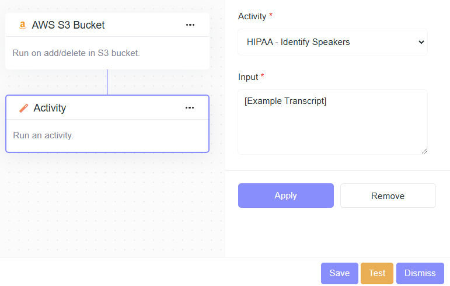The width and height of the screenshot is (450, 286).
Task: Click the textarea resize handle in Input
Action: tap(424, 151)
